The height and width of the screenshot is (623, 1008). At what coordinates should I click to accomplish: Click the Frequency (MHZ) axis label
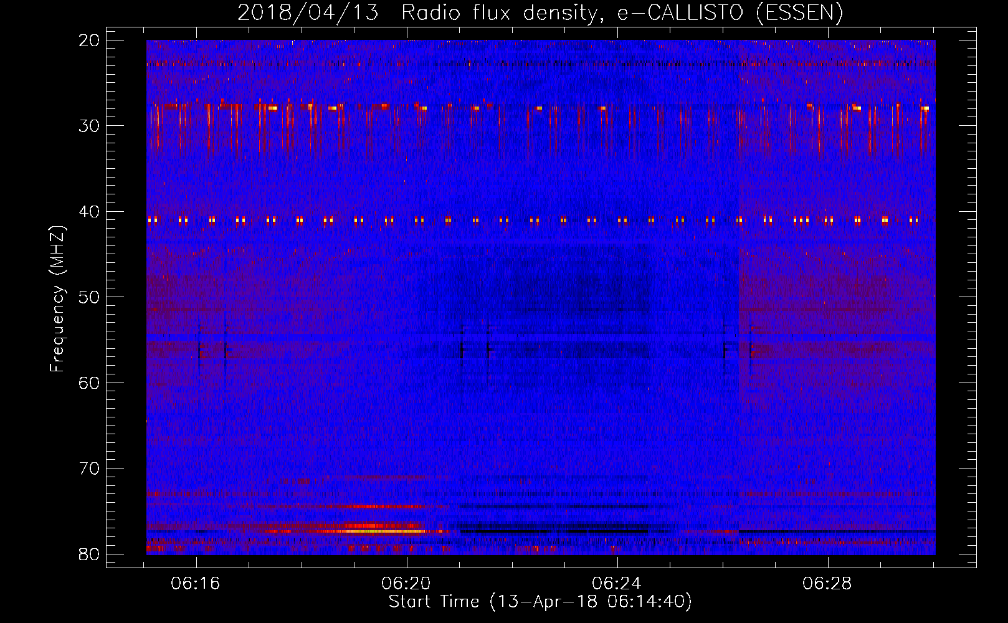tap(57, 299)
